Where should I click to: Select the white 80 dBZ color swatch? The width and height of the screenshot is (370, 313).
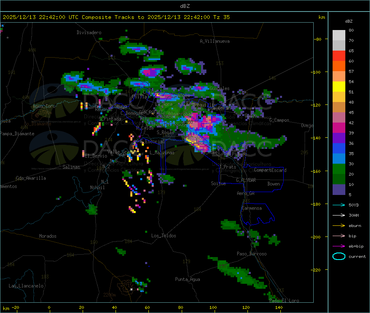point(339,35)
